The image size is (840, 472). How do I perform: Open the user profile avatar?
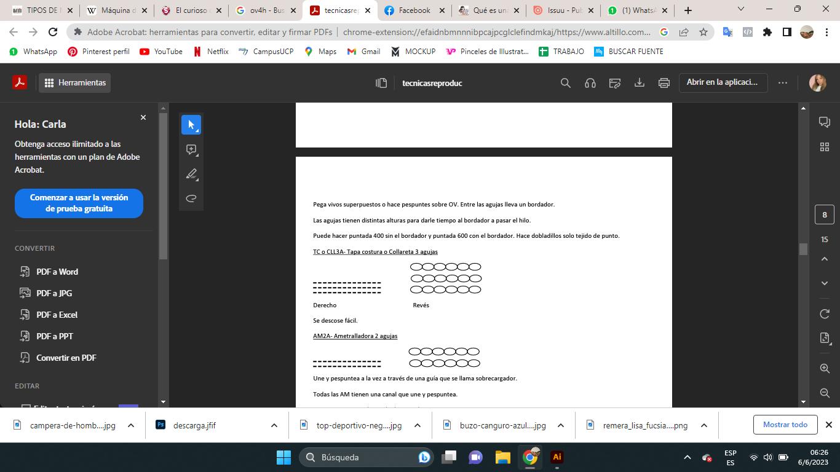point(818,83)
